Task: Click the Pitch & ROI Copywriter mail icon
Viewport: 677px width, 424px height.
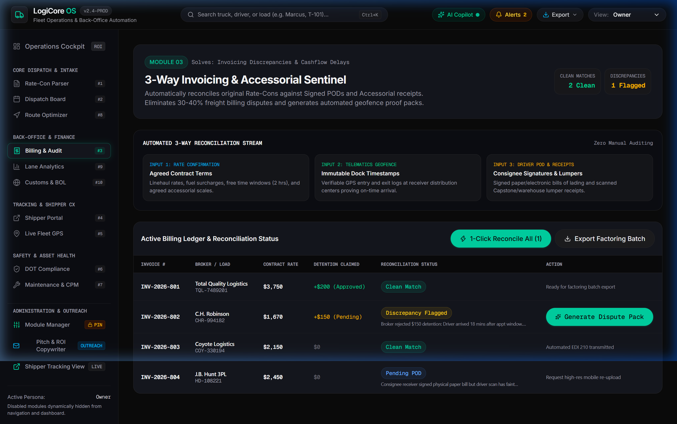Action: pyautogui.click(x=16, y=346)
